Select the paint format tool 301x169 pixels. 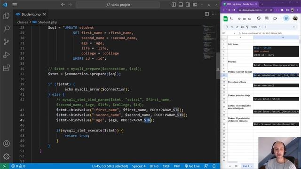pyautogui.click(x=247, y=27)
